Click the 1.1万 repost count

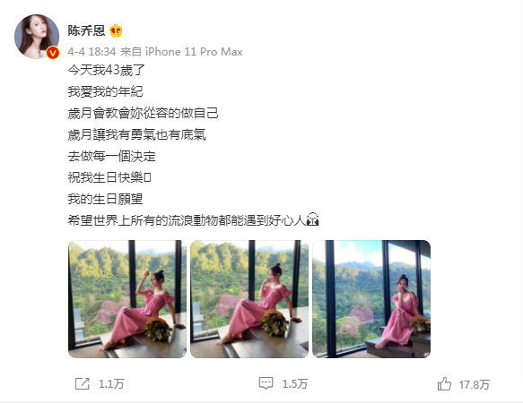(111, 384)
